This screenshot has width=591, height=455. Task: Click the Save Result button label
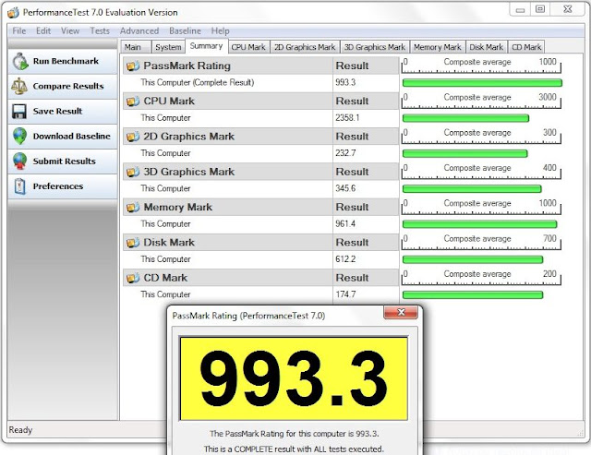pyautogui.click(x=57, y=111)
